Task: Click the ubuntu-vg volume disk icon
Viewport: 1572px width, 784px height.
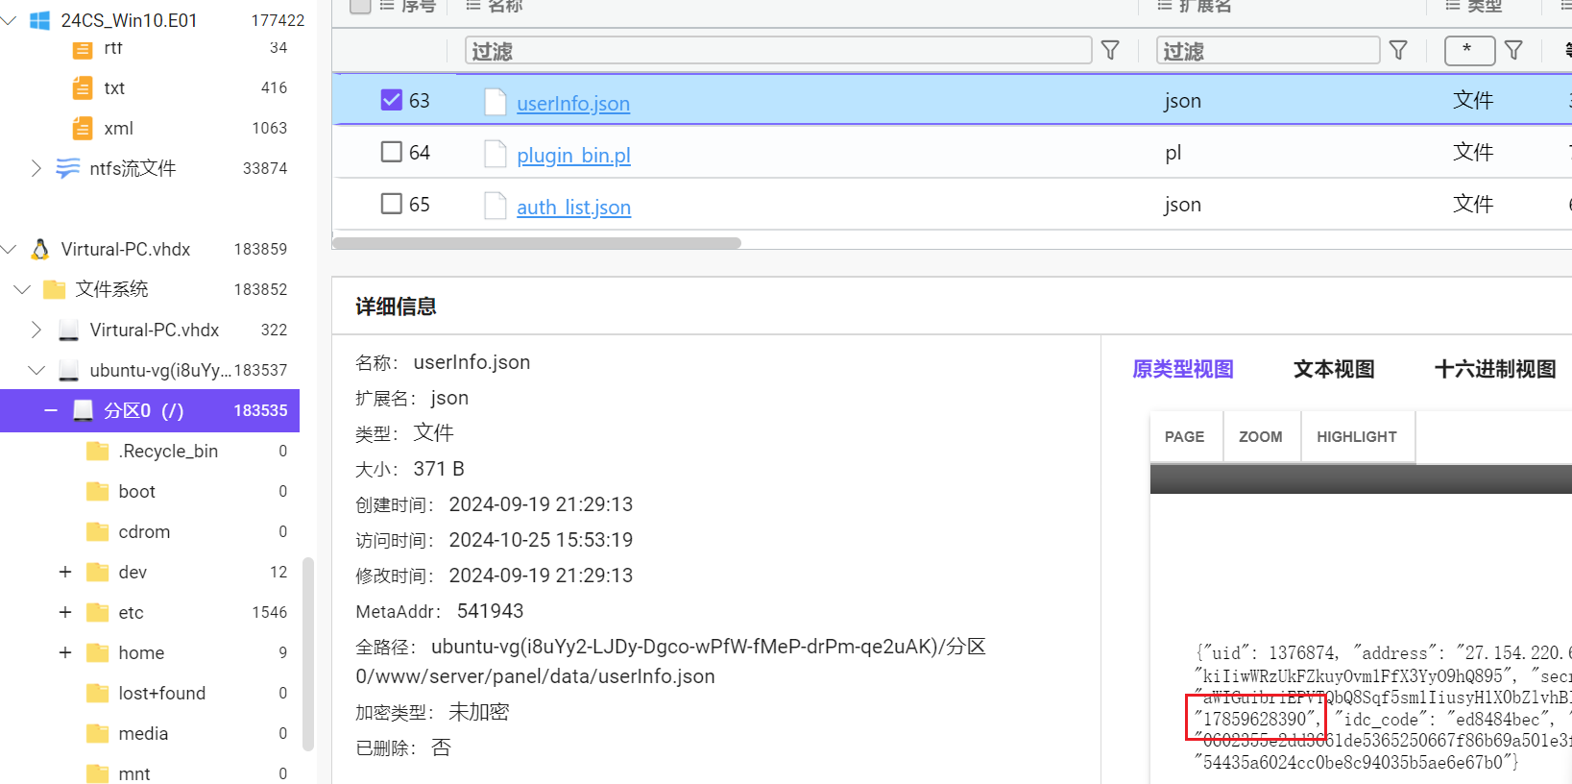Action: pyautogui.click(x=68, y=371)
